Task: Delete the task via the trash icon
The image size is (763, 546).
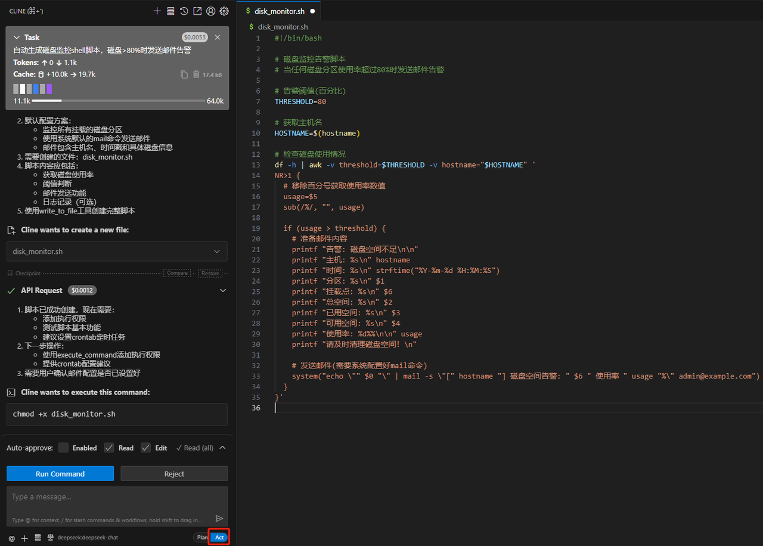Action: point(196,75)
